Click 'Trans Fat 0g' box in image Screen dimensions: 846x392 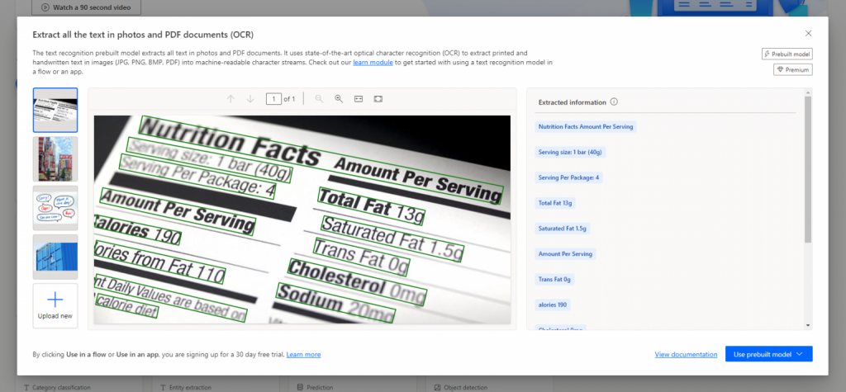click(x=361, y=257)
